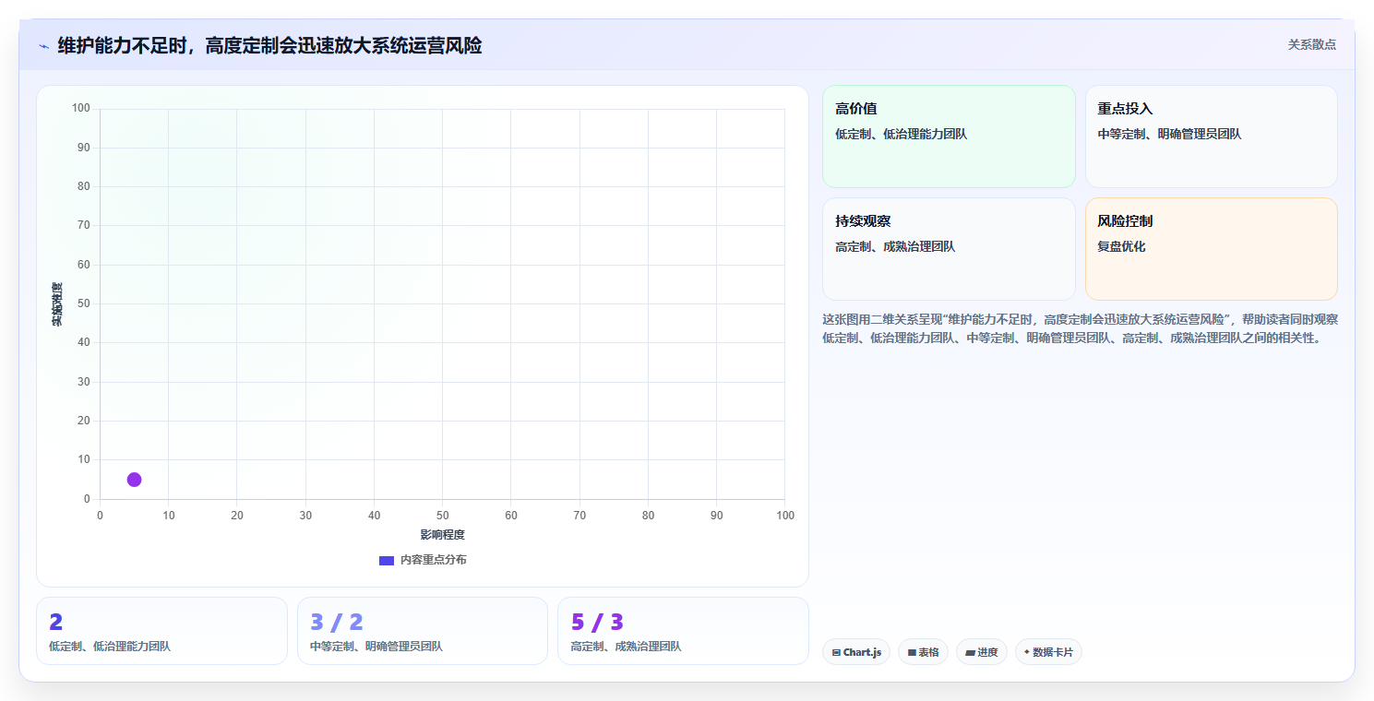
Task: Click the 高价值 card heading
Action: [x=856, y=109]
